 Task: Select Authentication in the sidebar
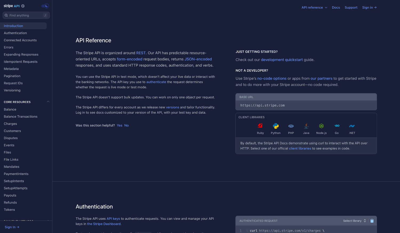point(15,33)
